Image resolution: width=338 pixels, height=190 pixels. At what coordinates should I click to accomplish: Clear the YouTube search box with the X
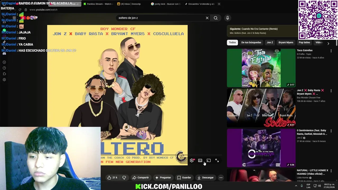207,18
